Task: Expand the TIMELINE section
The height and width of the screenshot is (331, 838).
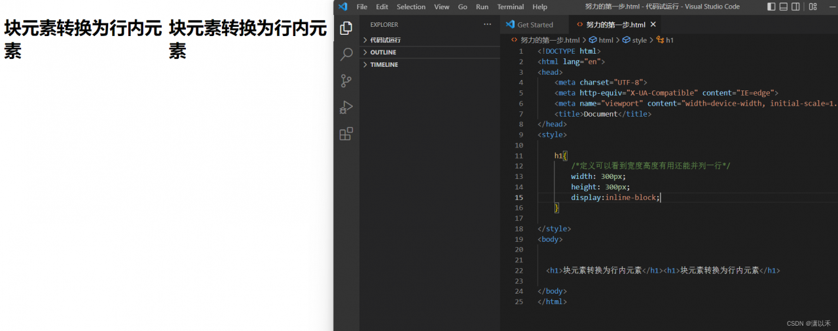Action: click(429, 65)
